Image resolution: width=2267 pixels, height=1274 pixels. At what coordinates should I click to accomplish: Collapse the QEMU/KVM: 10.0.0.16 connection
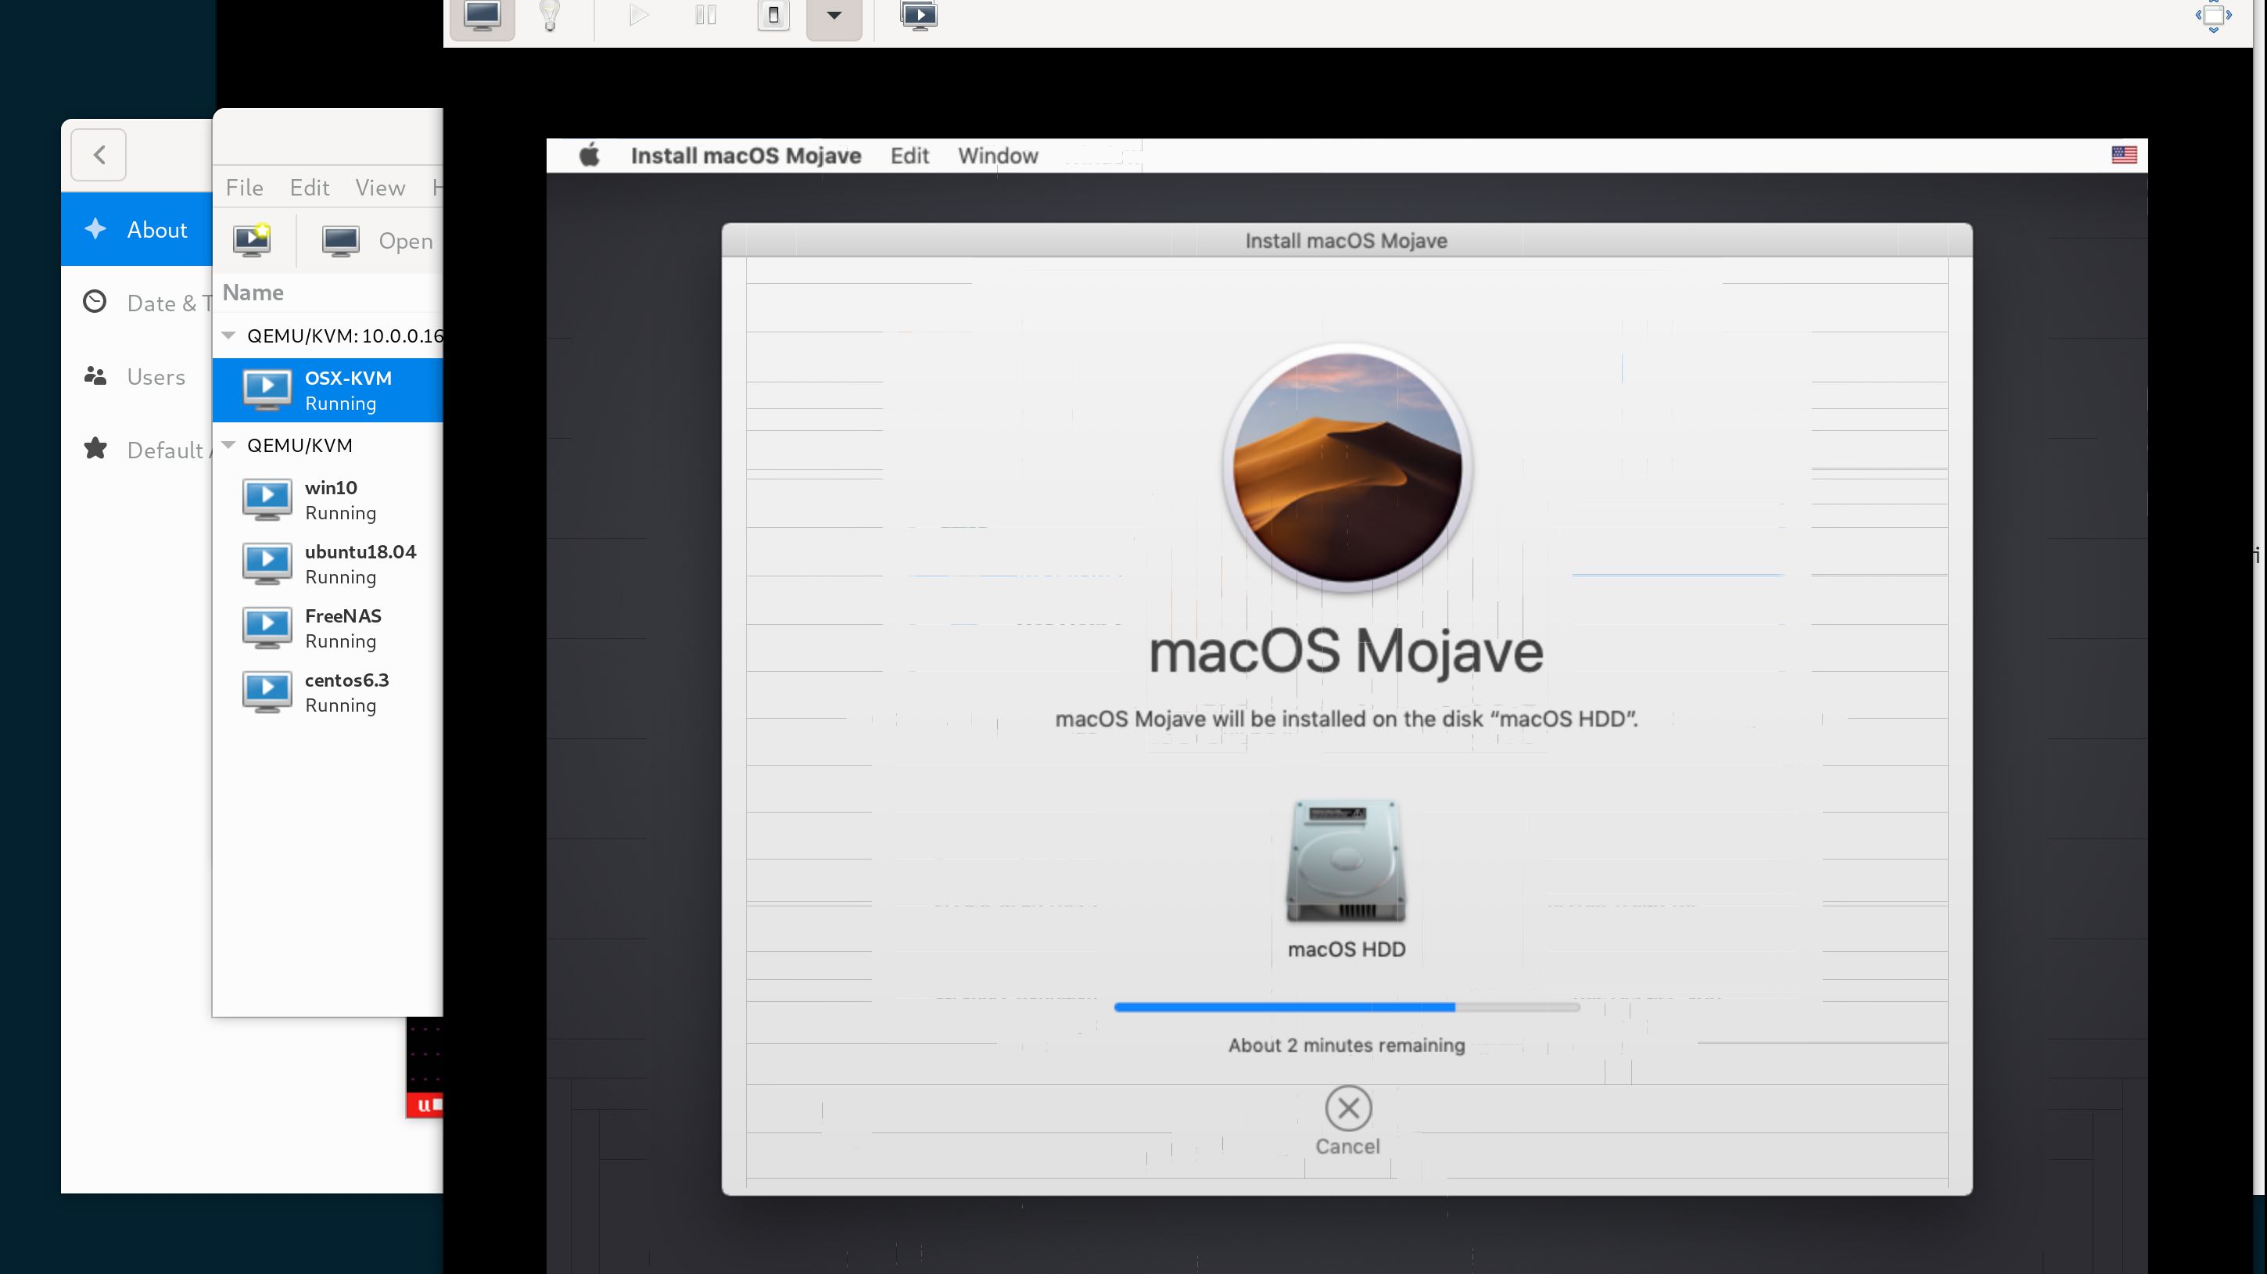click(228, 336)
